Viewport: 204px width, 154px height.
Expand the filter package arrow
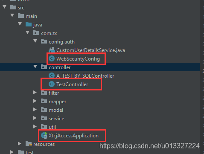click(35, 93)
